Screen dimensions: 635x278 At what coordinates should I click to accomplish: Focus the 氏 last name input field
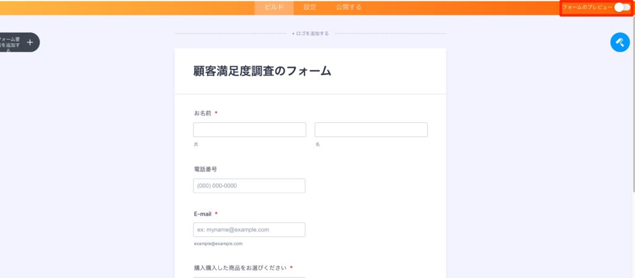[249, 130]
